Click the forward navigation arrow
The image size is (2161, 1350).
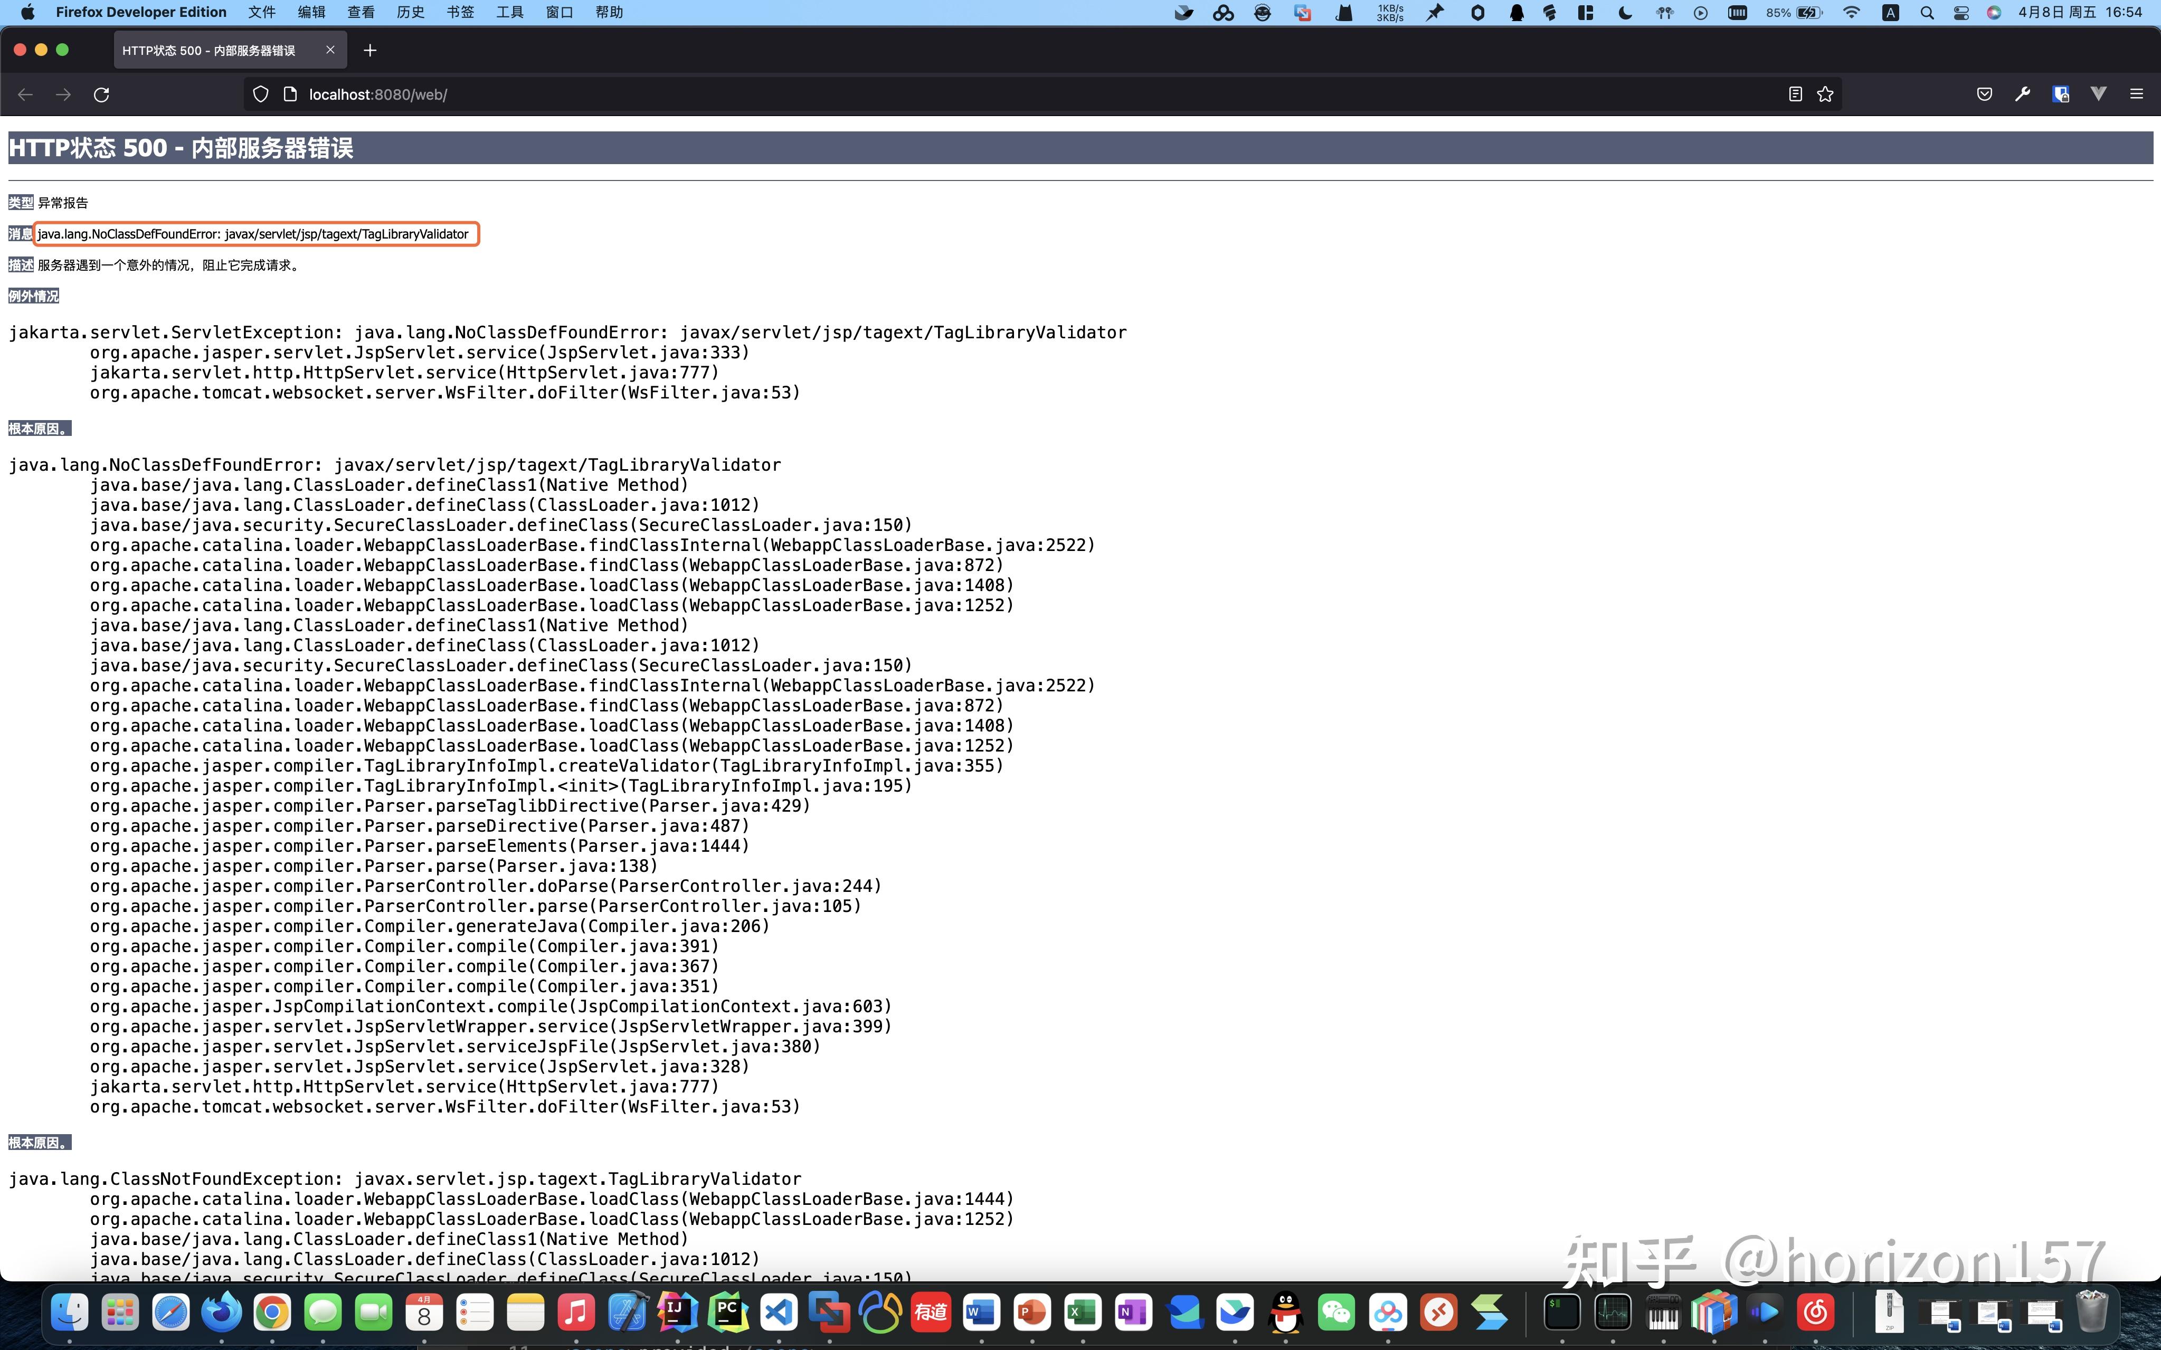(x=63, y=94)
